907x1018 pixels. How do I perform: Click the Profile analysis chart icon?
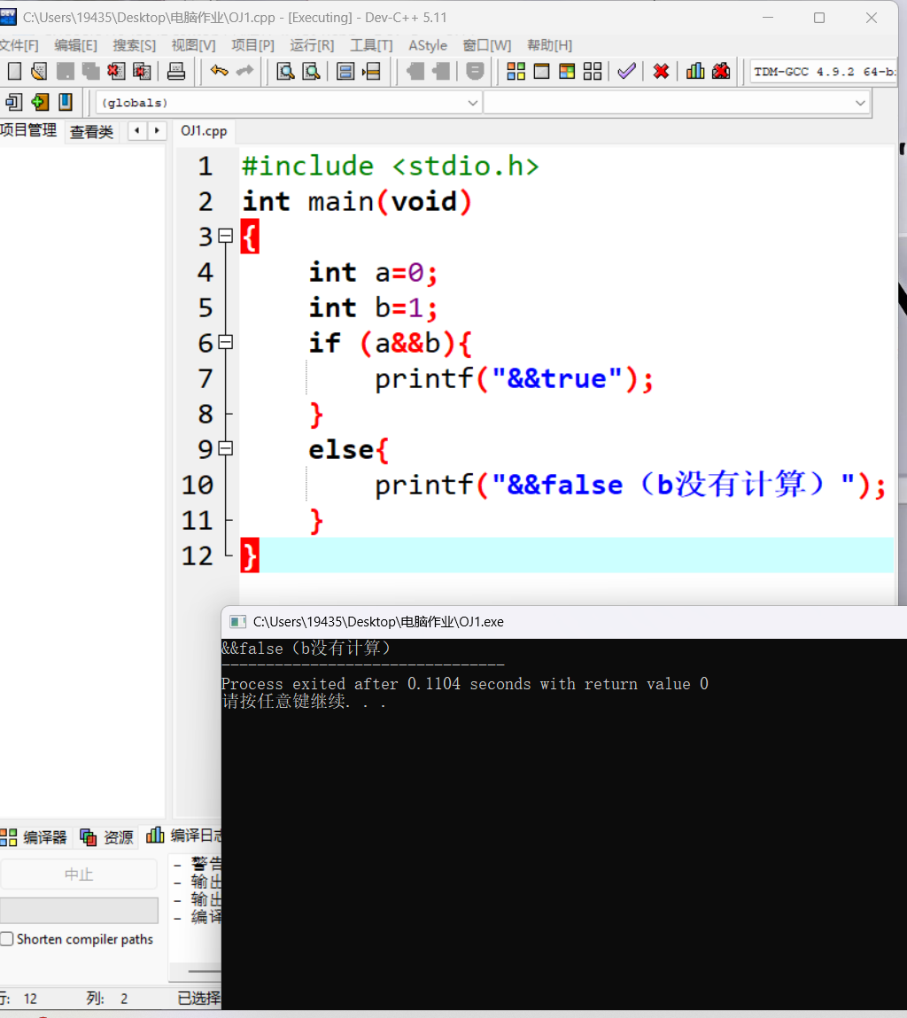(695, 71)
